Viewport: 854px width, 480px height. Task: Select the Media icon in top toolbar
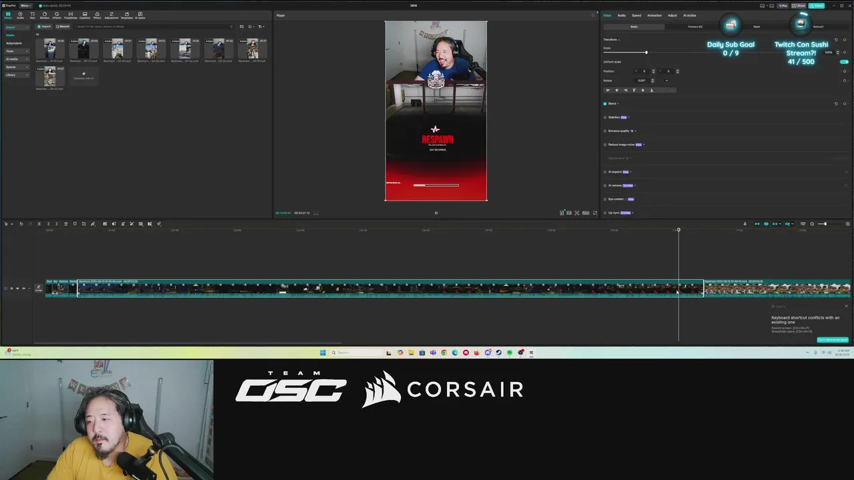(8, 15)
